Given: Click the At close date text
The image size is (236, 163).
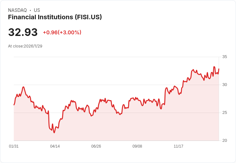Looking at the screenshot, I should tap(25, 46).
